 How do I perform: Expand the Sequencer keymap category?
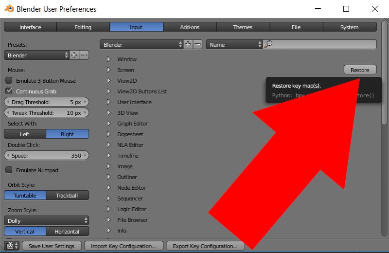[108, 198]
